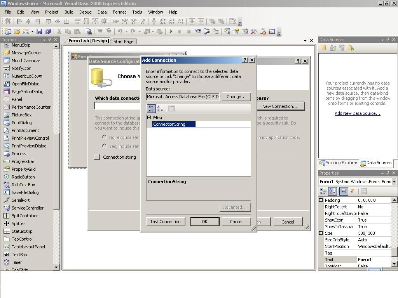Click the Change... data source button
398x298 pixels.
tap(236, 97)
